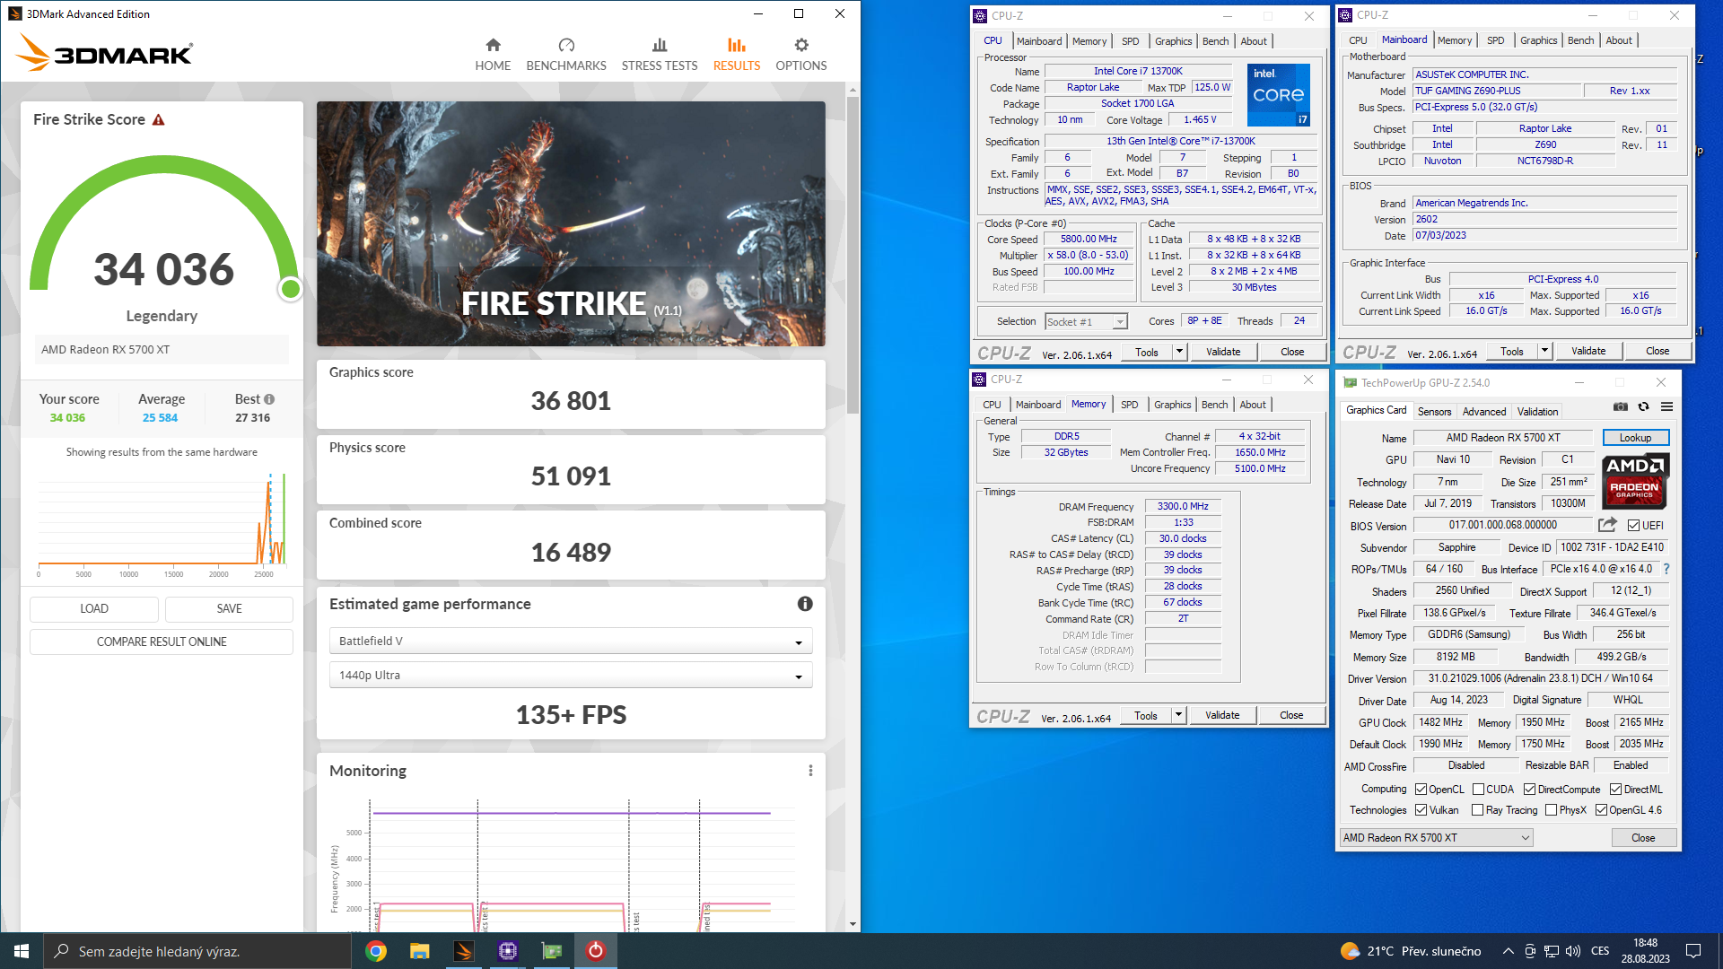The height and width of the screenshot is (969, 1723).
Task: Switch to GPU-Z taskbar icon
Action: click(551, 951)
